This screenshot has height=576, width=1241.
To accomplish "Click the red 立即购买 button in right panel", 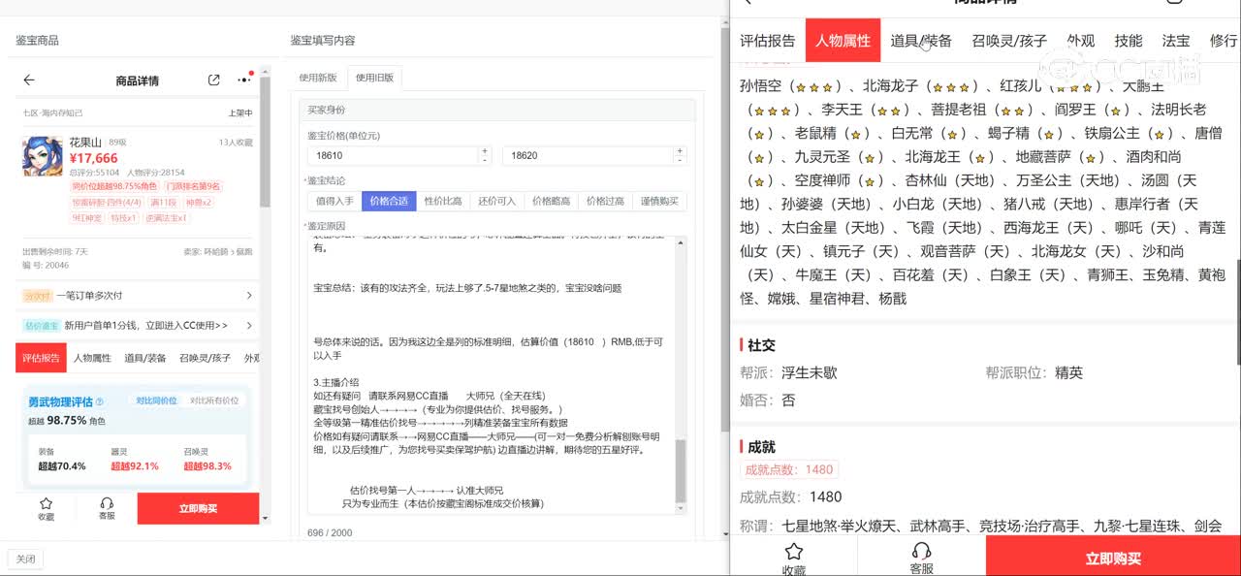I will (x=1113, y=559).
